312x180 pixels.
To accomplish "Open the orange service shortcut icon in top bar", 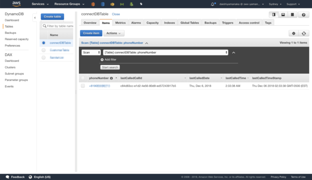I will point(93,4).
